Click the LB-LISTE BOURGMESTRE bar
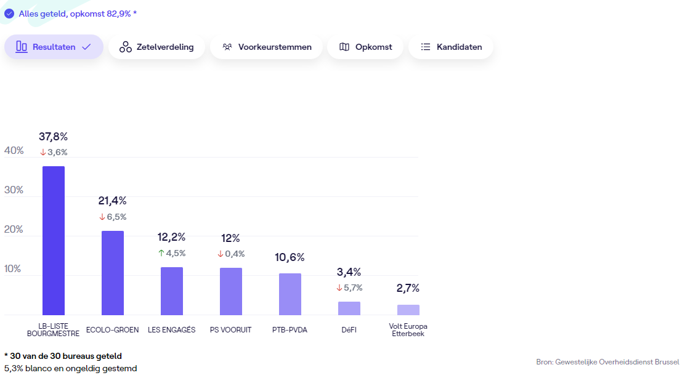 click(x=54, y=241)
